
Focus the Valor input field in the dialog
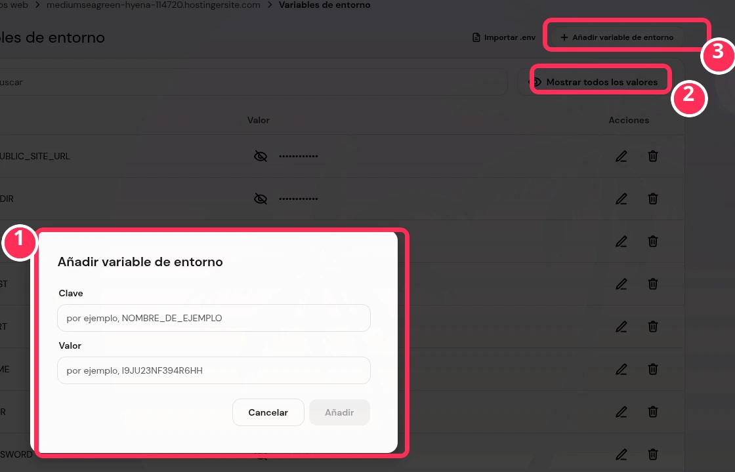[214, 370]
